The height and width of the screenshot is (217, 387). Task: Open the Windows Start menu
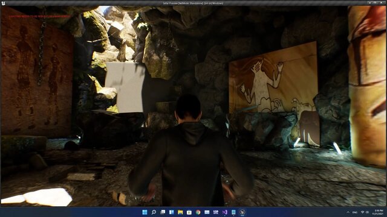click(x=145, y=212)
